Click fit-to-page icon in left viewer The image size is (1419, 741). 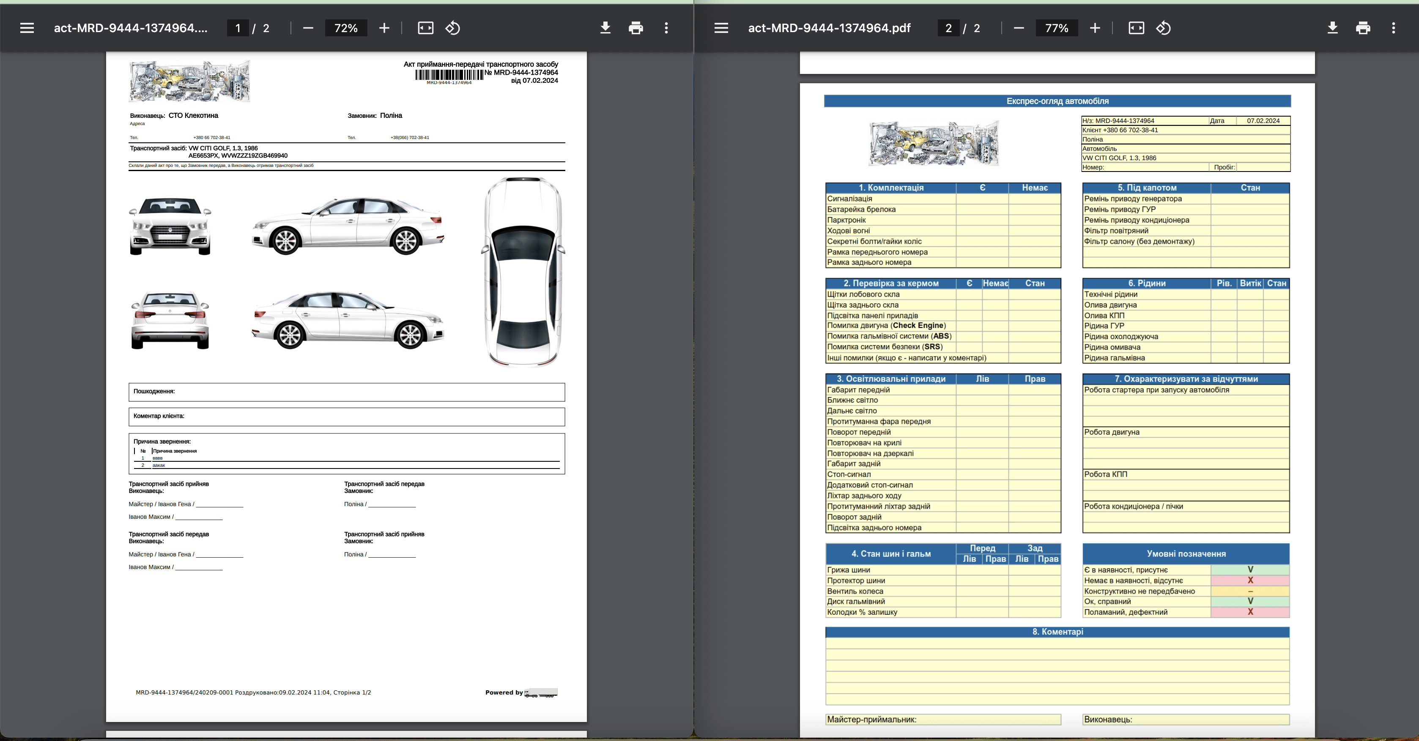tap(425, 28)
